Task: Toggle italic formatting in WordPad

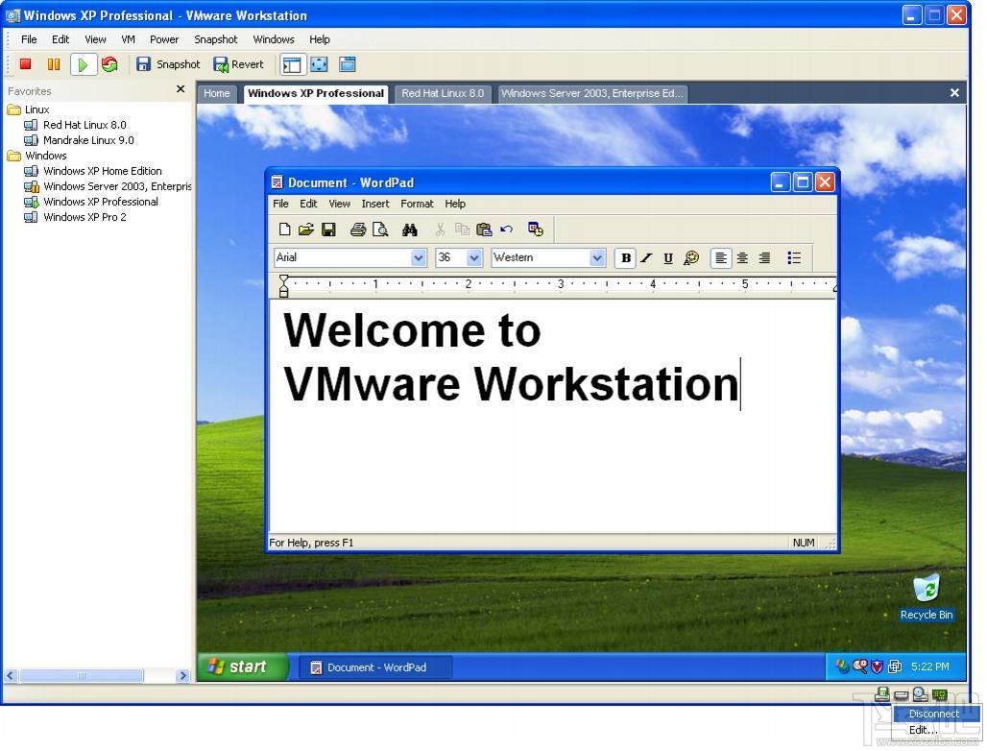Action: [646, 257]
